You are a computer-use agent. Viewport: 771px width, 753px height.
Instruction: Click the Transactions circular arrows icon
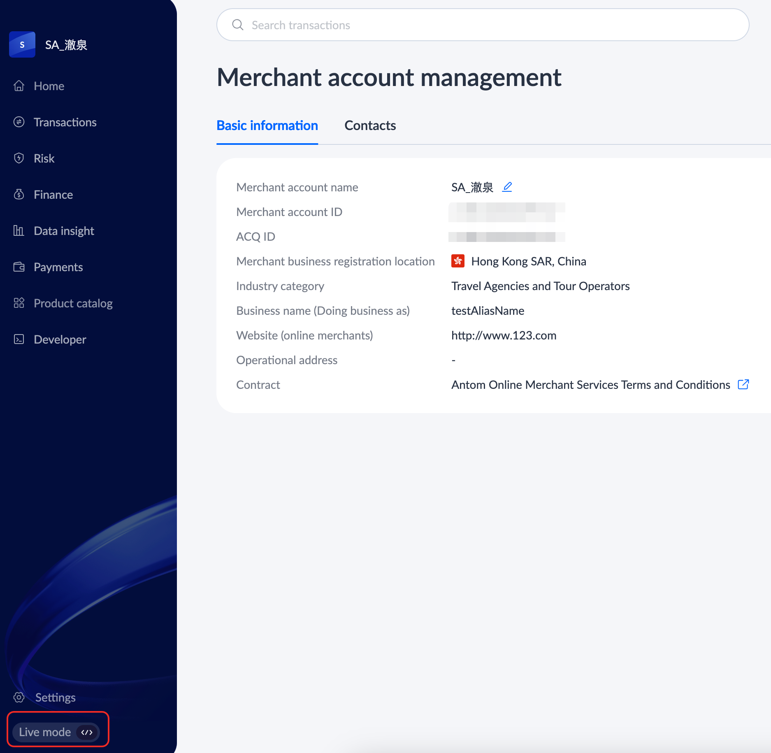19,122
